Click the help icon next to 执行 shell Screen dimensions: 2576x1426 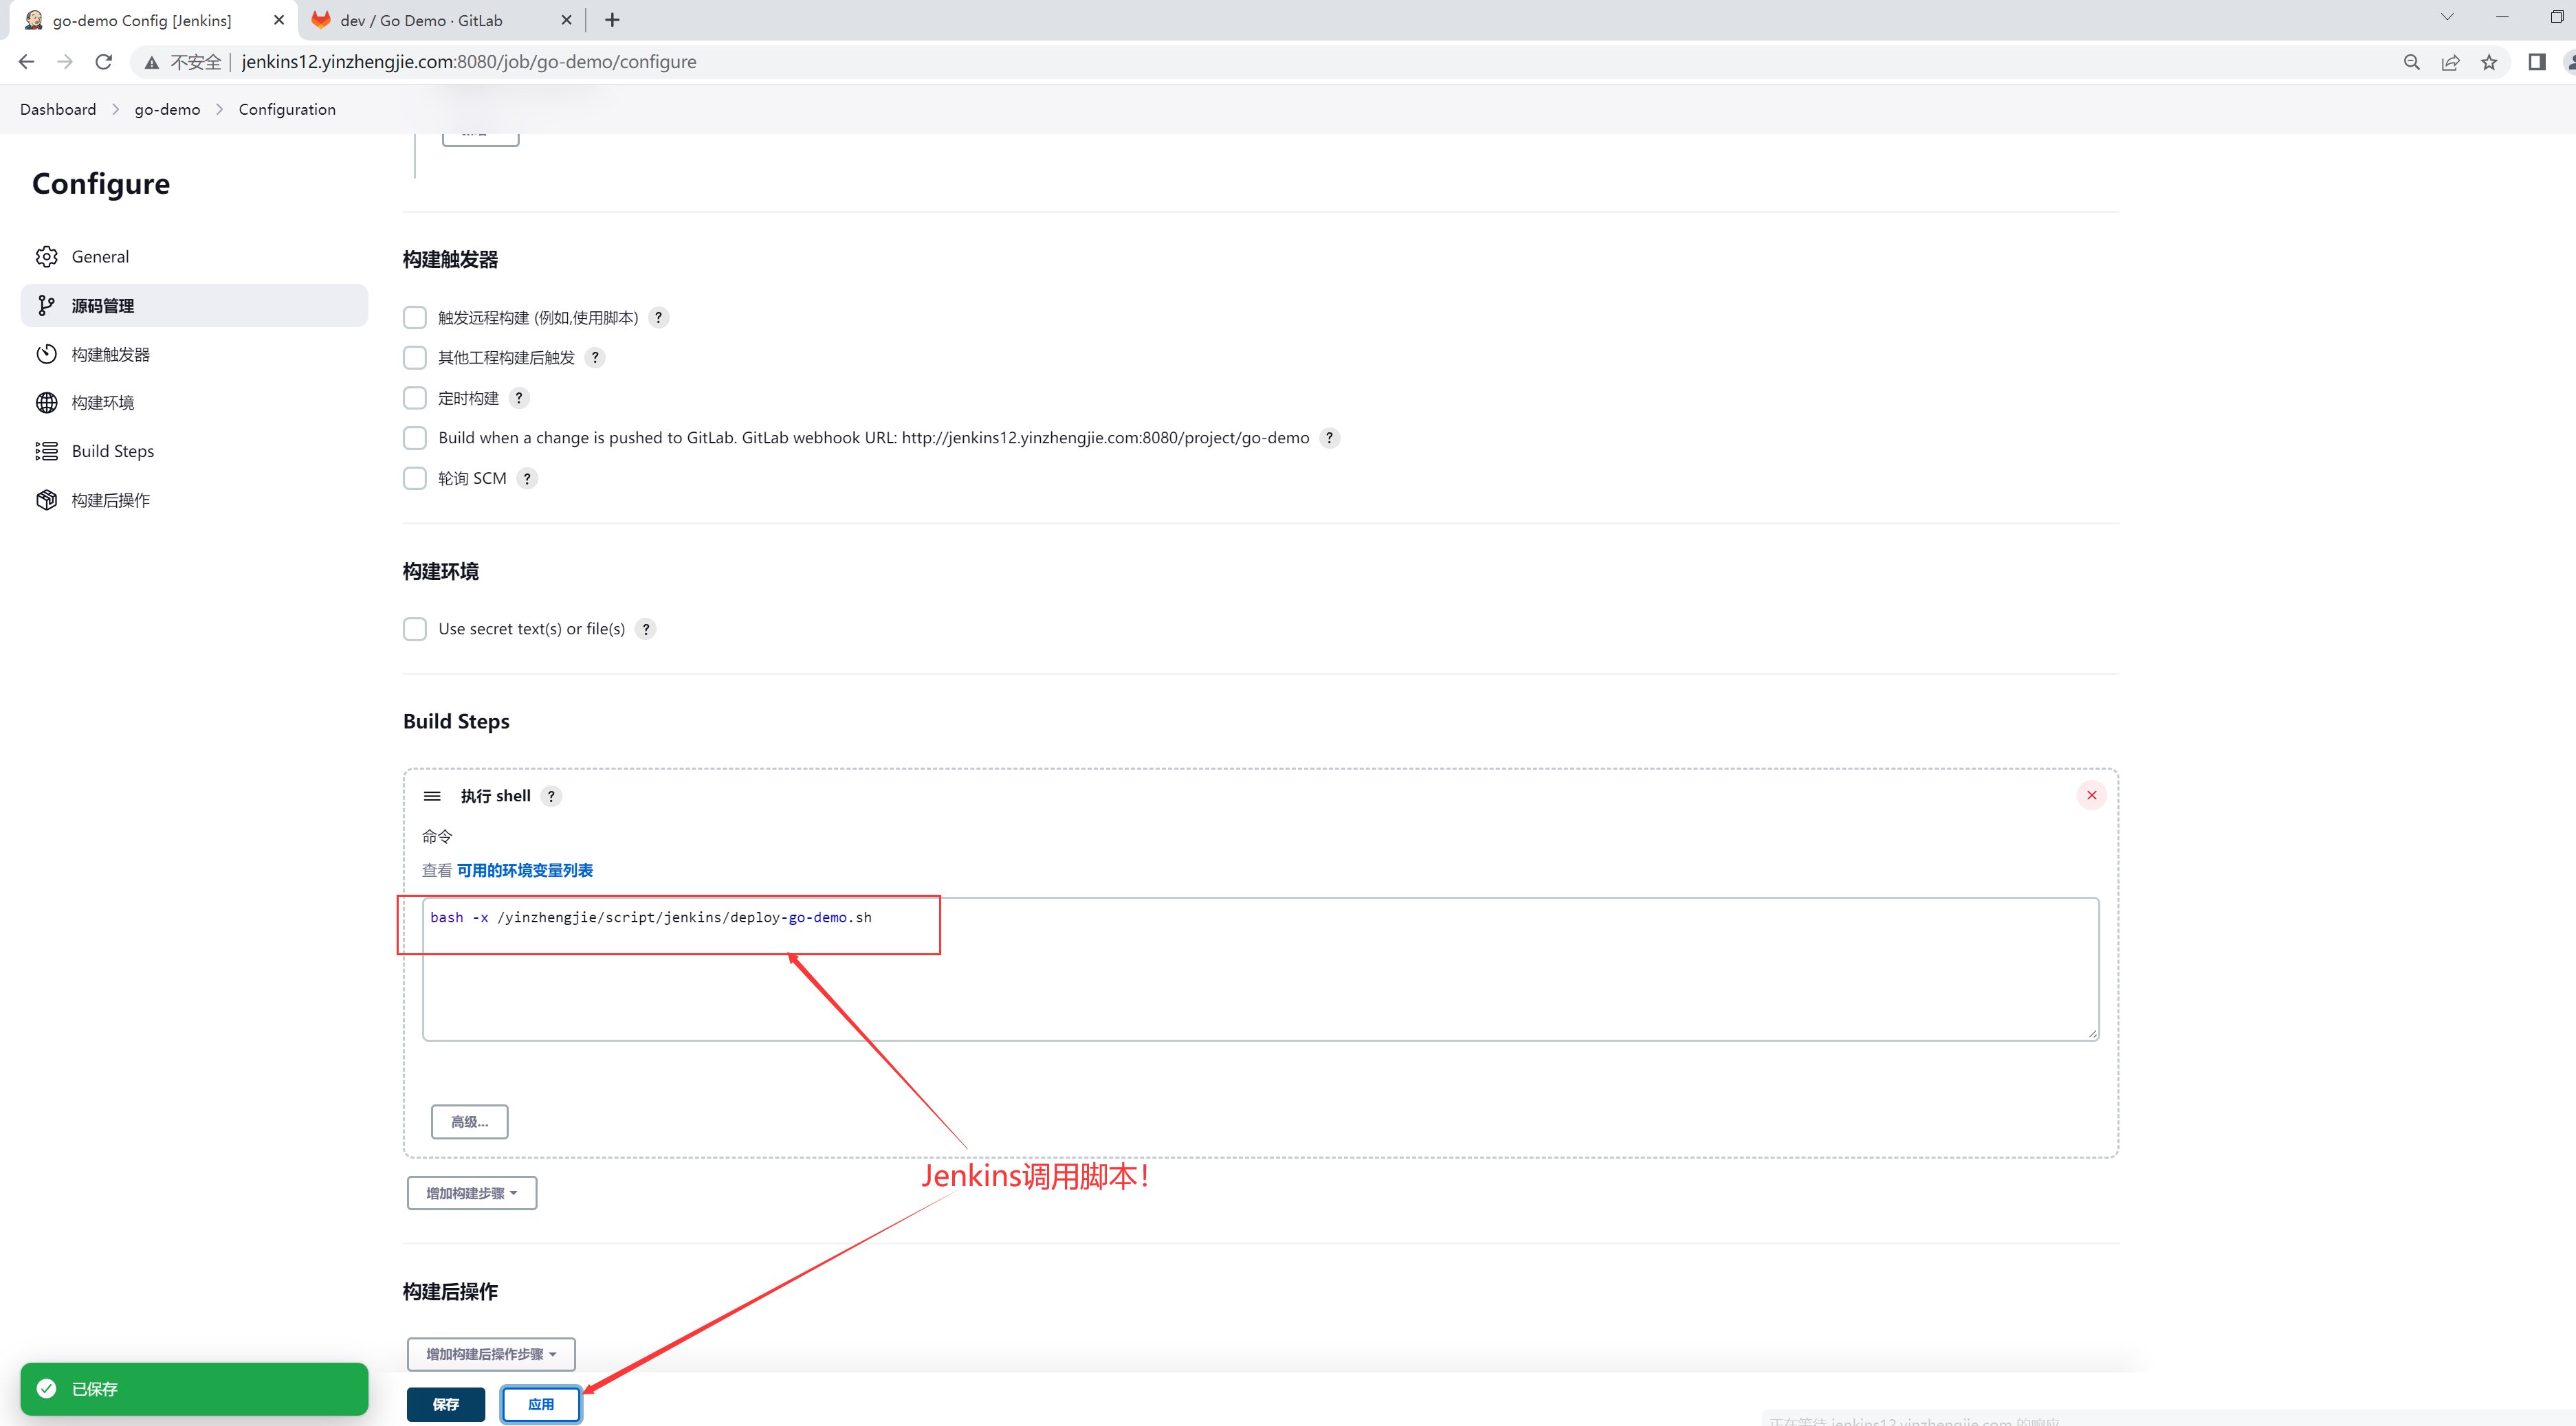(x=551, y=795)
